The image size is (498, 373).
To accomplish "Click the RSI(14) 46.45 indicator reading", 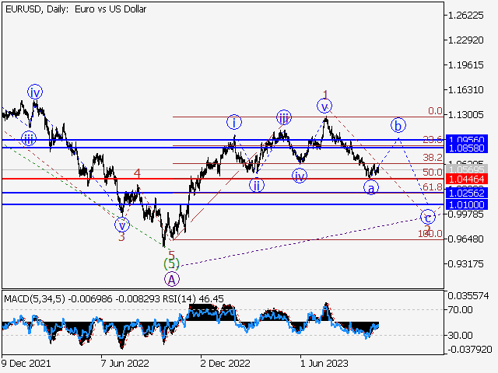I will (193, 298).
